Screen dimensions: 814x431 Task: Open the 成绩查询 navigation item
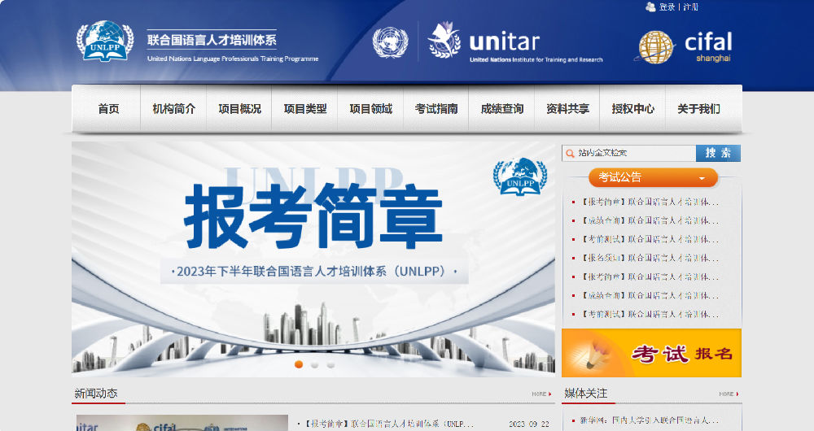(x=502, y=109)
